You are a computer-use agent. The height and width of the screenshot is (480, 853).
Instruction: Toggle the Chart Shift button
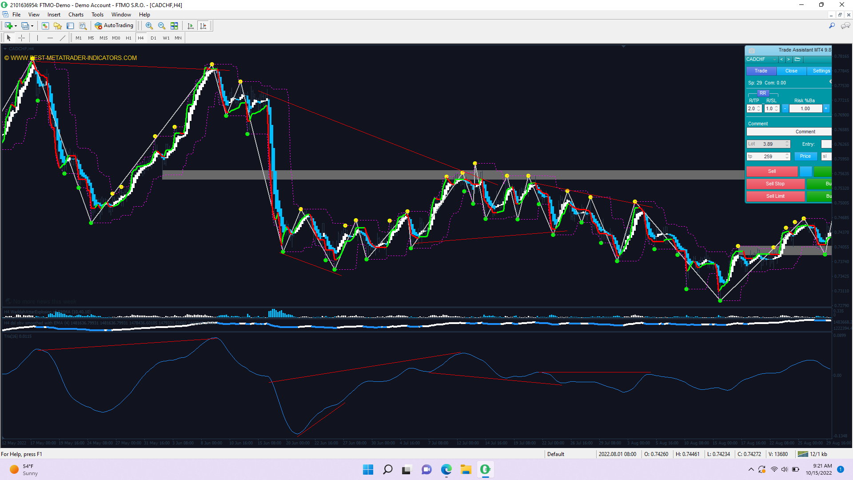[x=203, y=26]
